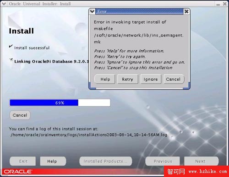This screenshot has width=229, height=177.
Task: Click the Cancel button under the progress bar
Action: point(20,115)
